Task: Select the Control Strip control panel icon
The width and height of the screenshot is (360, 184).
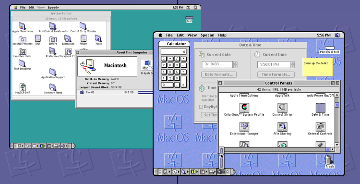Action: click(x=282, y=107)
